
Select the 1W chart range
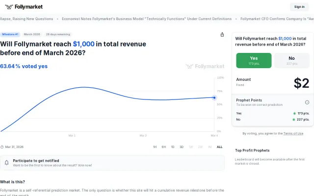pyautogui.click(x=191, y=147)
